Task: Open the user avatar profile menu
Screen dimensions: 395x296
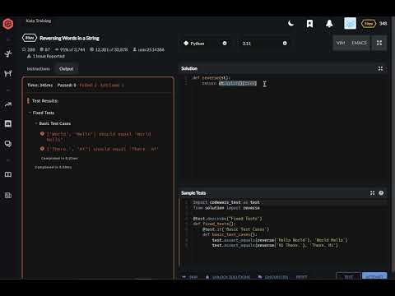Action: (x=350, y=24)
